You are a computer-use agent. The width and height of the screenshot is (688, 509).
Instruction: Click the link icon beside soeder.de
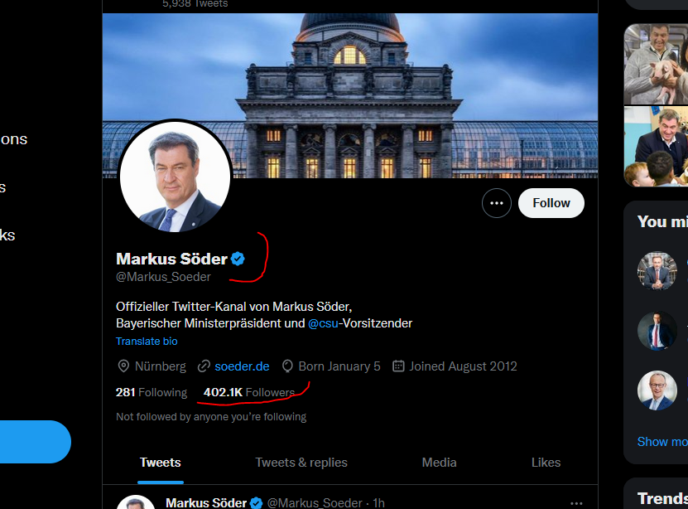tap(204, 366)
